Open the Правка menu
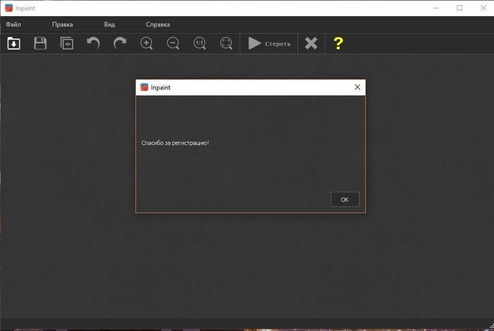The height and width of the screenshot is (331, 494). 63,24
